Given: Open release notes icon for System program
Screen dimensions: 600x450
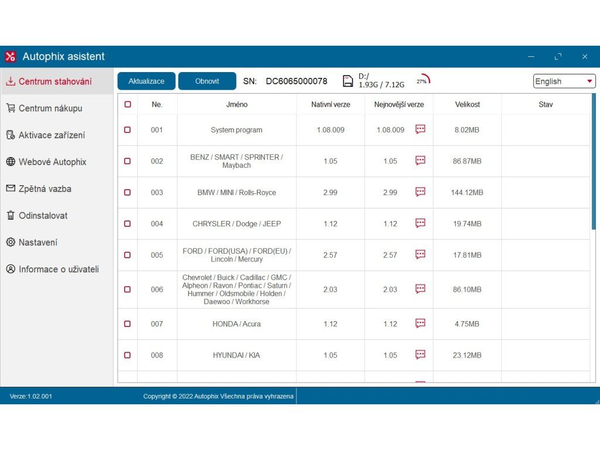Looking at the screenshot, I should (x=420, y=129).
